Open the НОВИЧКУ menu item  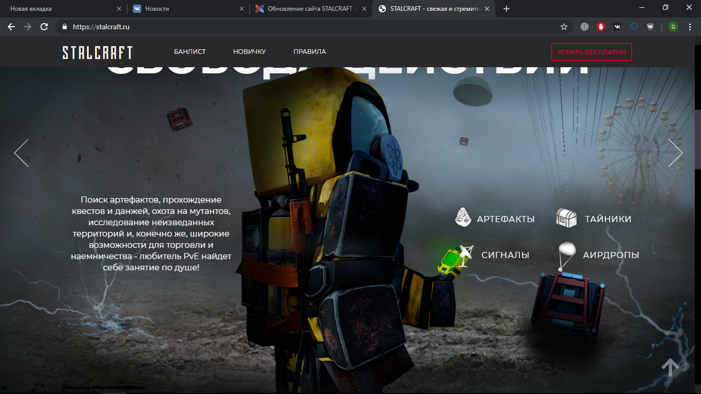tap(249, 52)
